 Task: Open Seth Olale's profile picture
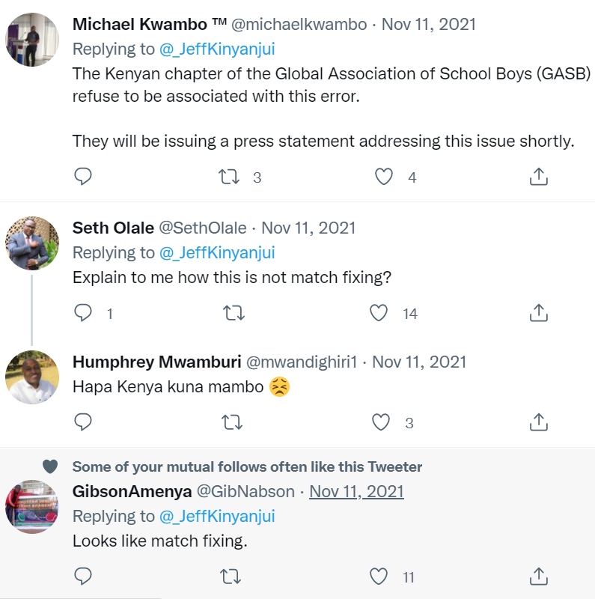tap(31, 243)
